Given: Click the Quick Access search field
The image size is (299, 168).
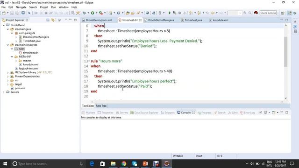Looking at the screenshot, I should (x=268, y=13).
